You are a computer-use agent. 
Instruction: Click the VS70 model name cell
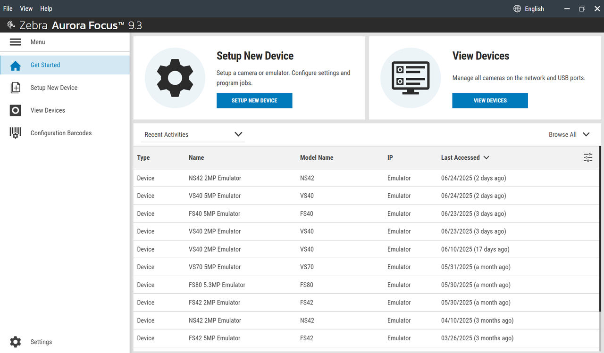[x=307, y=267]
